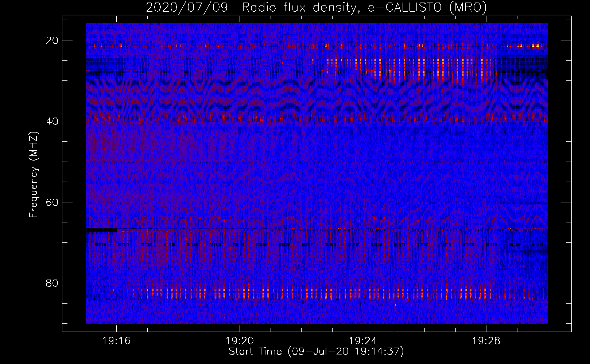
Task: Click the 19:16 time tick label
Action: (x=117, y=341)
